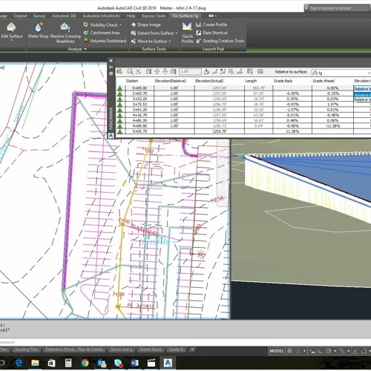Open the snap mode settings dropdown arrow
The height and width of the screenshot is (371, 371).
tap(304, 351)
